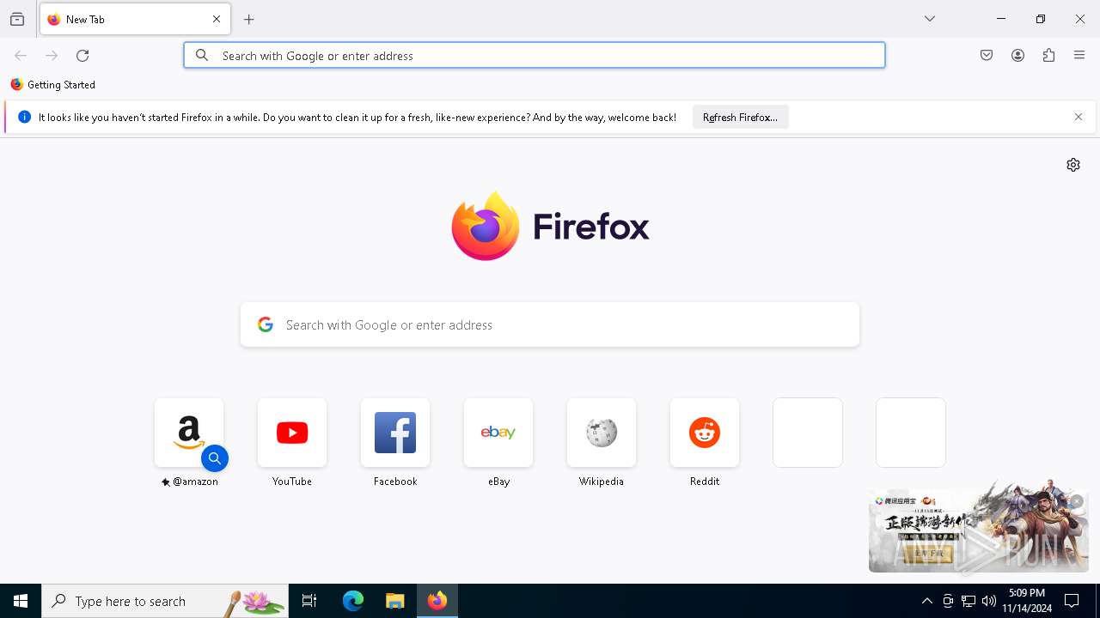Open the Extensions panel
Viewport: 1100px width, 618px height.
click(1048, 56)
